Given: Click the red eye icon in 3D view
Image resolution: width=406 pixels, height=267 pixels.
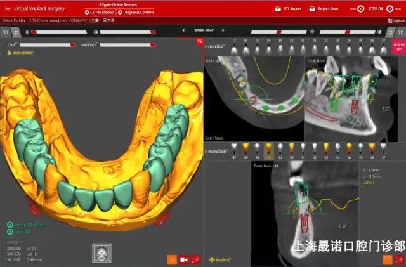Looking at the screenshot, I should click(195, 259).
